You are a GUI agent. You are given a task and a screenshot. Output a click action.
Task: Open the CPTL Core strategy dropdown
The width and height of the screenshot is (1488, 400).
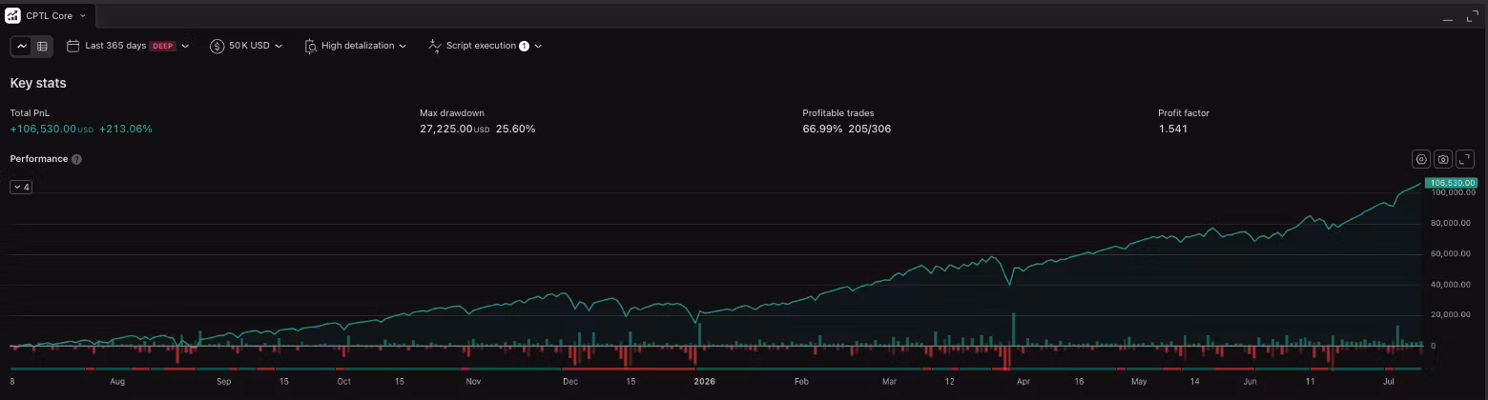point(55,16)
